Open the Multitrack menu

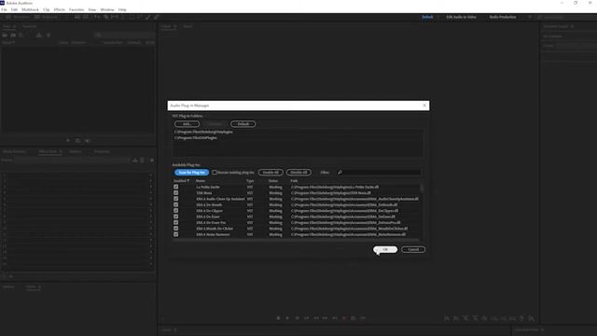pos(30,9)
